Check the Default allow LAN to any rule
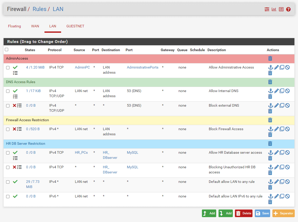This screenshot has width=298, height=222. [8, 182]
